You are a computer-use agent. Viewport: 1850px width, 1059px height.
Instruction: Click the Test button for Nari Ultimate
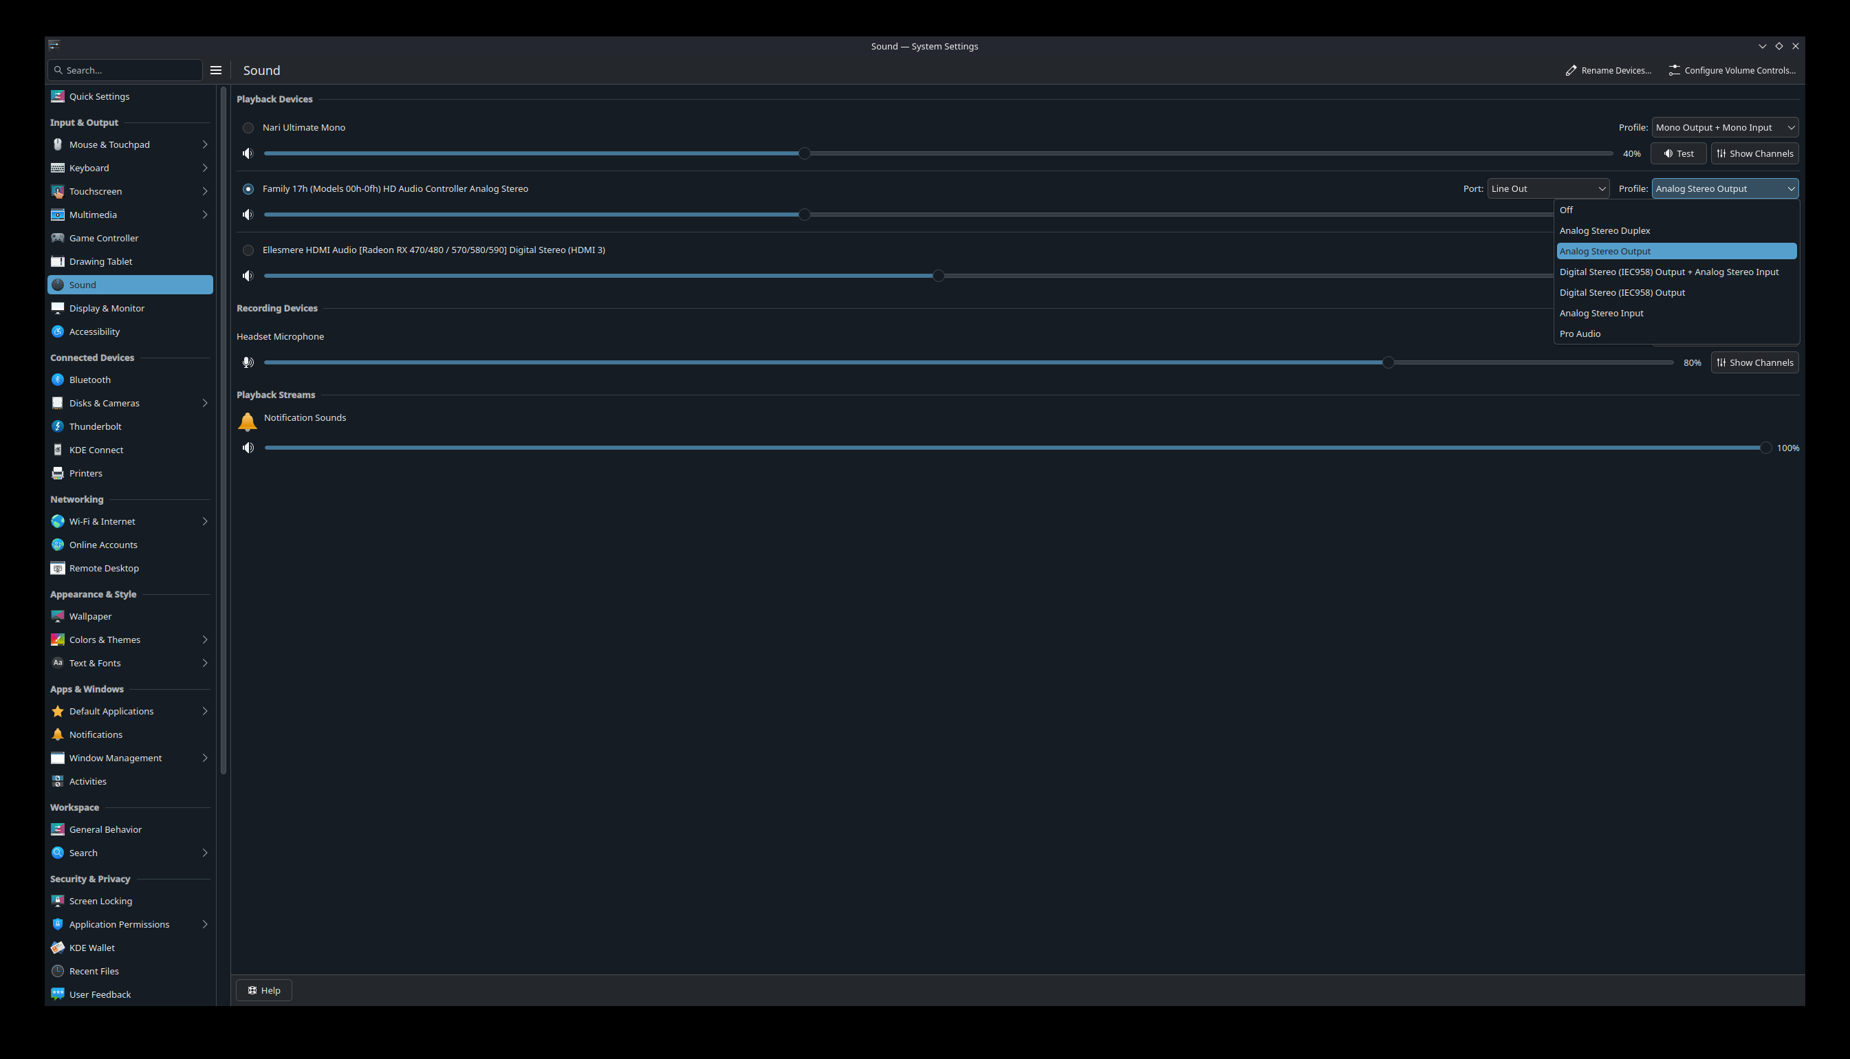[x=1677, y=153]
